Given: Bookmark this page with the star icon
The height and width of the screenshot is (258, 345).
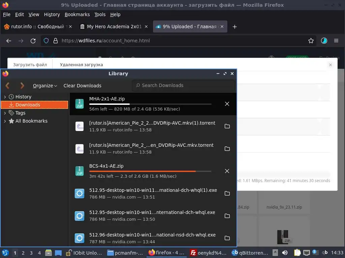Looking at the screenshot, I should tap(311, 41).
